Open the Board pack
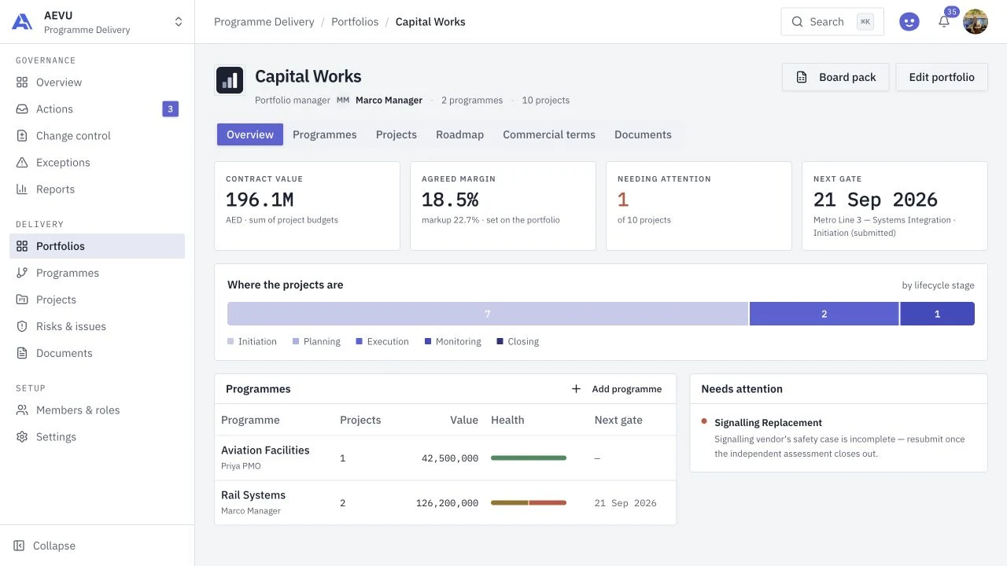The height and width of the screenshot is (566, 1007). 835,77
